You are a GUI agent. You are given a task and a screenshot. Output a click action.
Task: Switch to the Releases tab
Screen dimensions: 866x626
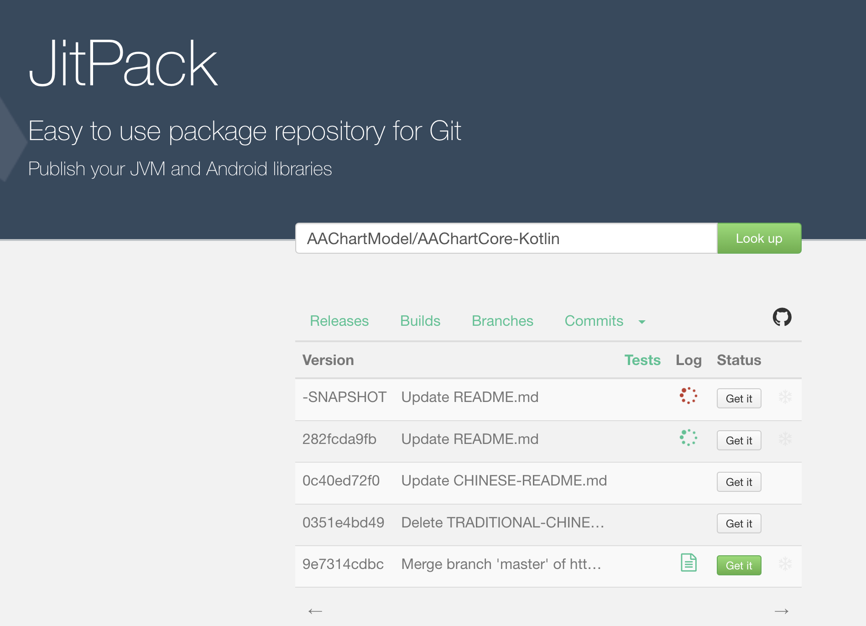pos(339,321)
